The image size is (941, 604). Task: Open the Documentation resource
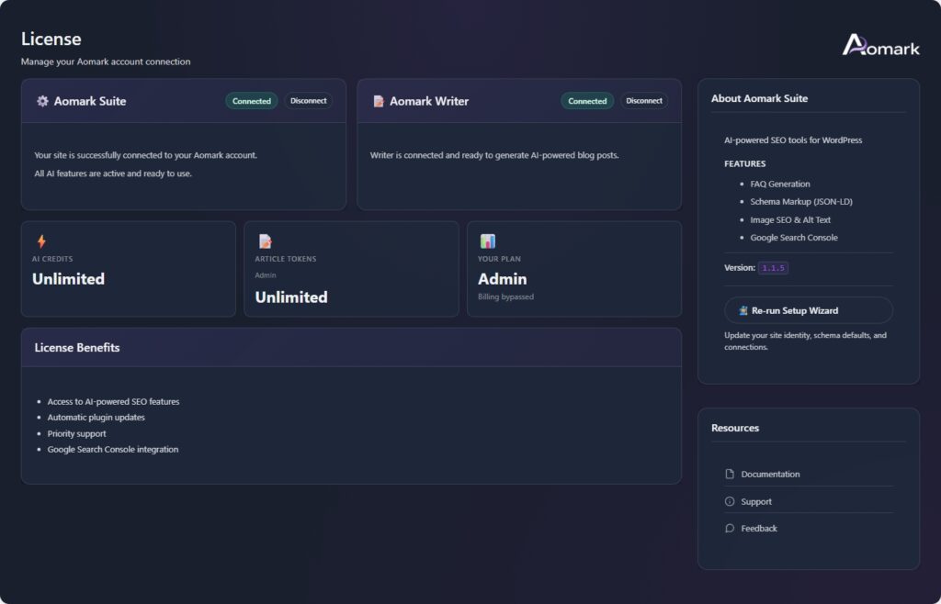pos(769,474)
